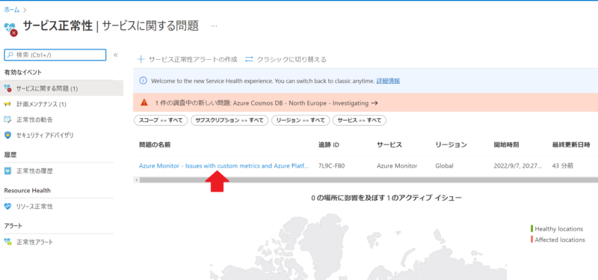Image resolution: width=598 pixels, height=280 pixels.
Task: Open the Azure Cosmos DB North Europe investigating banner
Action: pos(366,103)
